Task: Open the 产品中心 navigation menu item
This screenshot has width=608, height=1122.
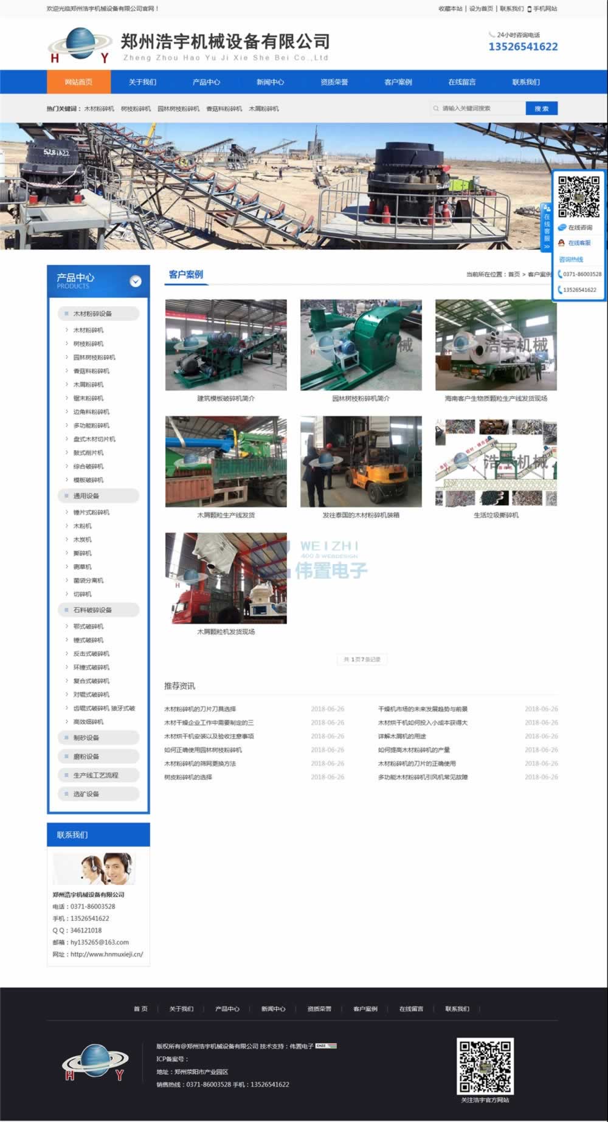Action: [206, 82]
